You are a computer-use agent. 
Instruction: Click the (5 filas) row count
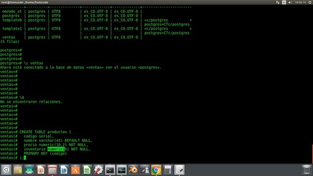[10, 42]
